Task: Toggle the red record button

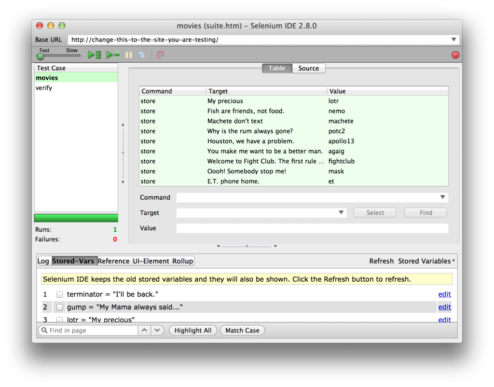Action: (455, 55)
